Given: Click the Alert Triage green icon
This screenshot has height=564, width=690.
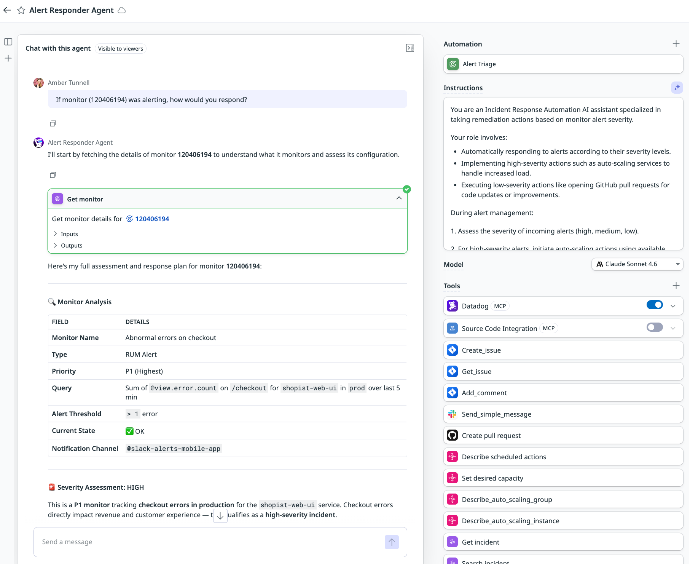Looking at the screenshot, I should point(453,64).
